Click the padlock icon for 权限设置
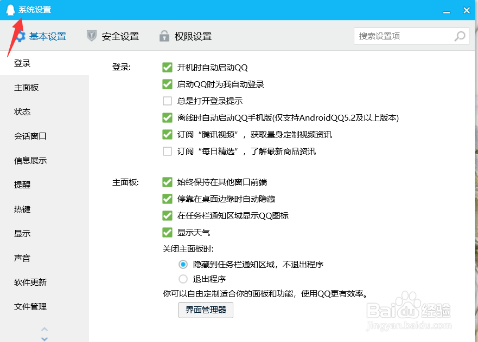478x342 pixels. coord(164,36)
